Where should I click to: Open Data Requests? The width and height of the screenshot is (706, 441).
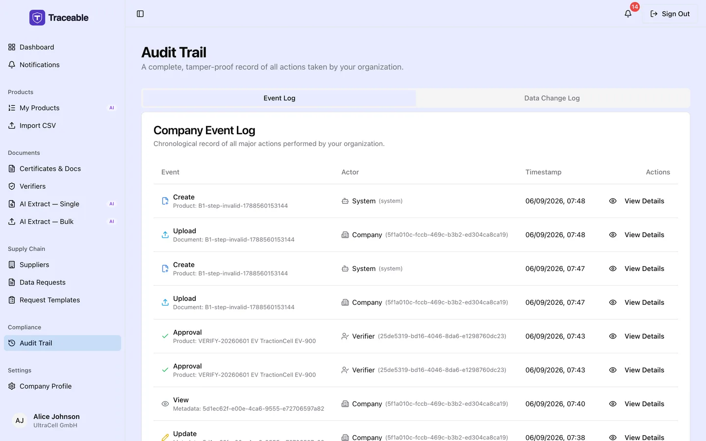coord(62,282)
